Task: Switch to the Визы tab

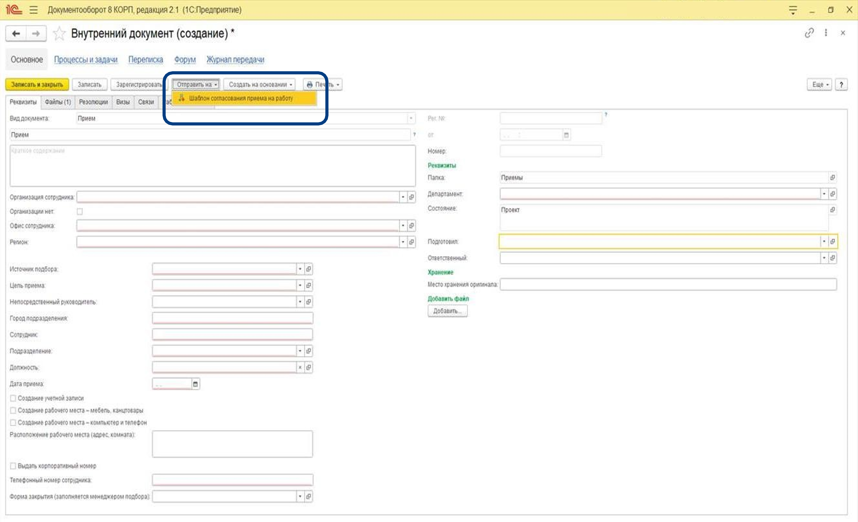Action: tap(123, 102)
